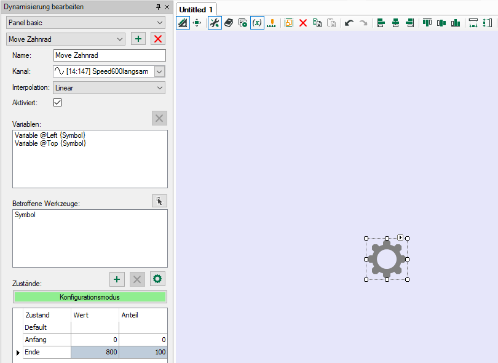Image resolution: width=498 pixels, height=363 pixels.
Task: Click the Anfang Wert cell 0
Action: (x=95, y=340)
